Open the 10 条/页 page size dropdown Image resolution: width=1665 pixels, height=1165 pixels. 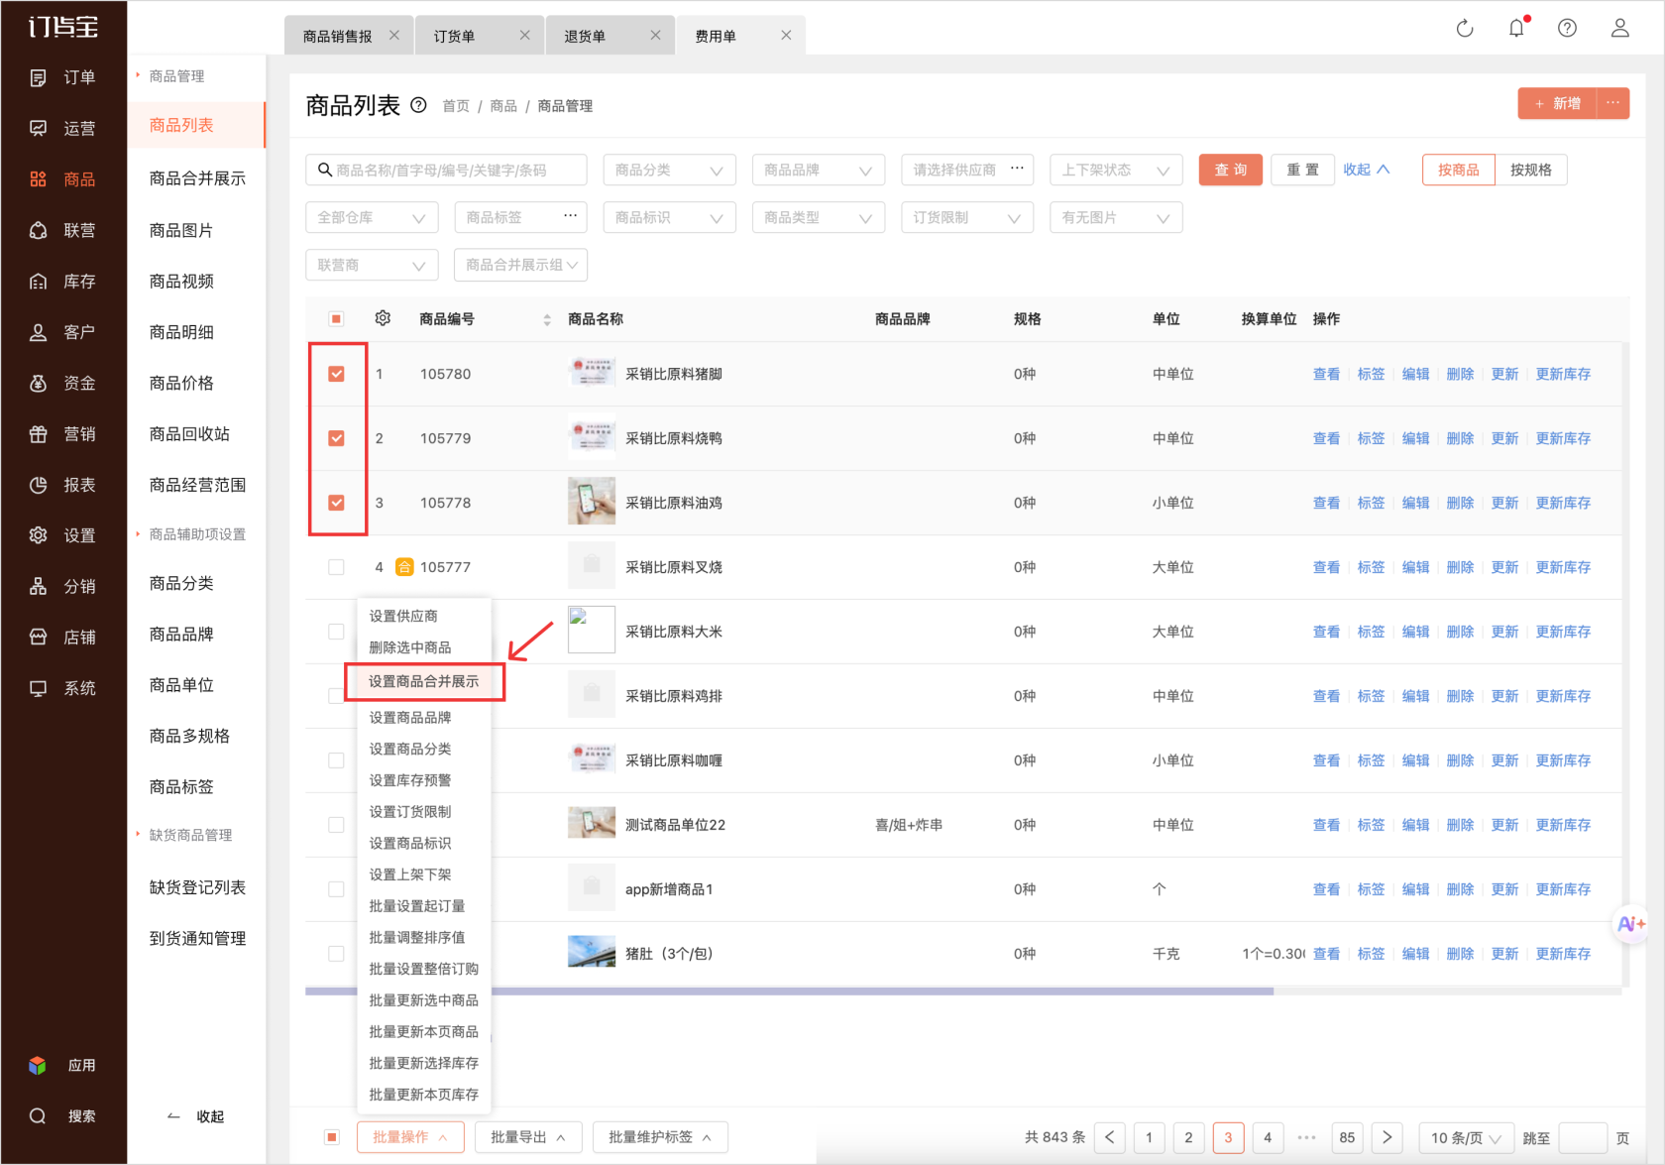coord(1466,1137)
